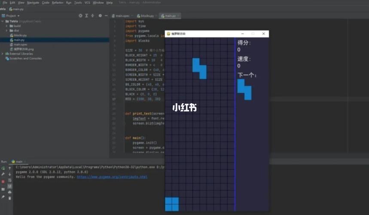Open the Edit menu
Image resolution: width=369 pixels, height=215 pixels.
coord(12,3)
